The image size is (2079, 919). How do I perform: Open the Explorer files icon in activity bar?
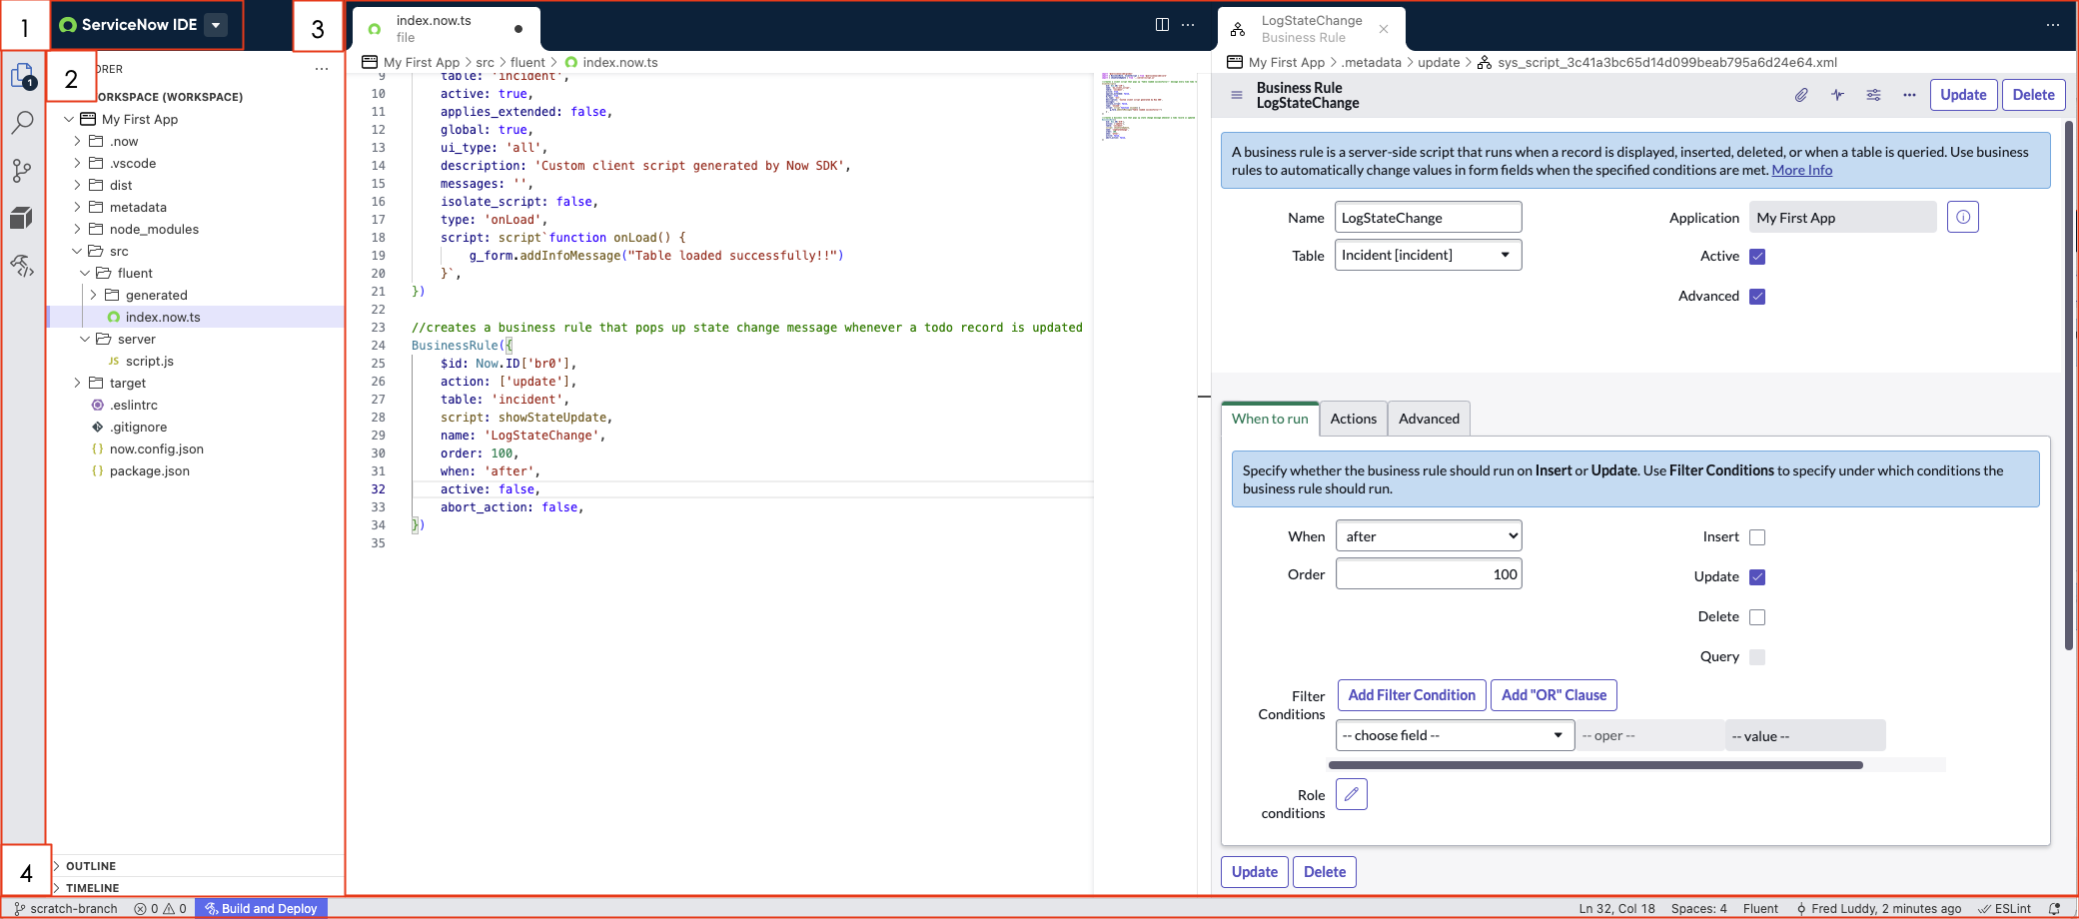pyautogui.click(x=23, y=76)
